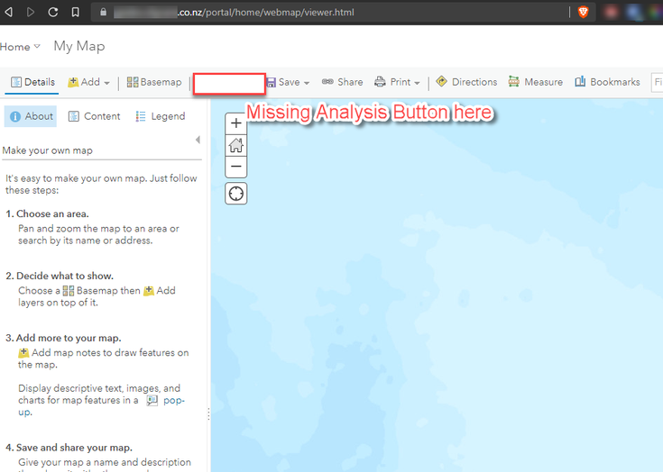Click the find address search box

point(657,82)
